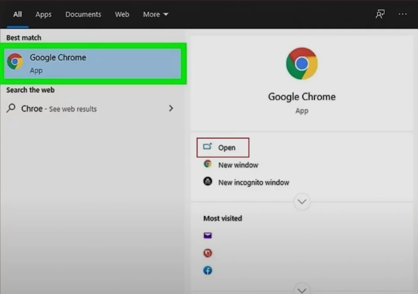Switch to the Apps search tab
Screen dimensions: 418x294
point(43,14)
